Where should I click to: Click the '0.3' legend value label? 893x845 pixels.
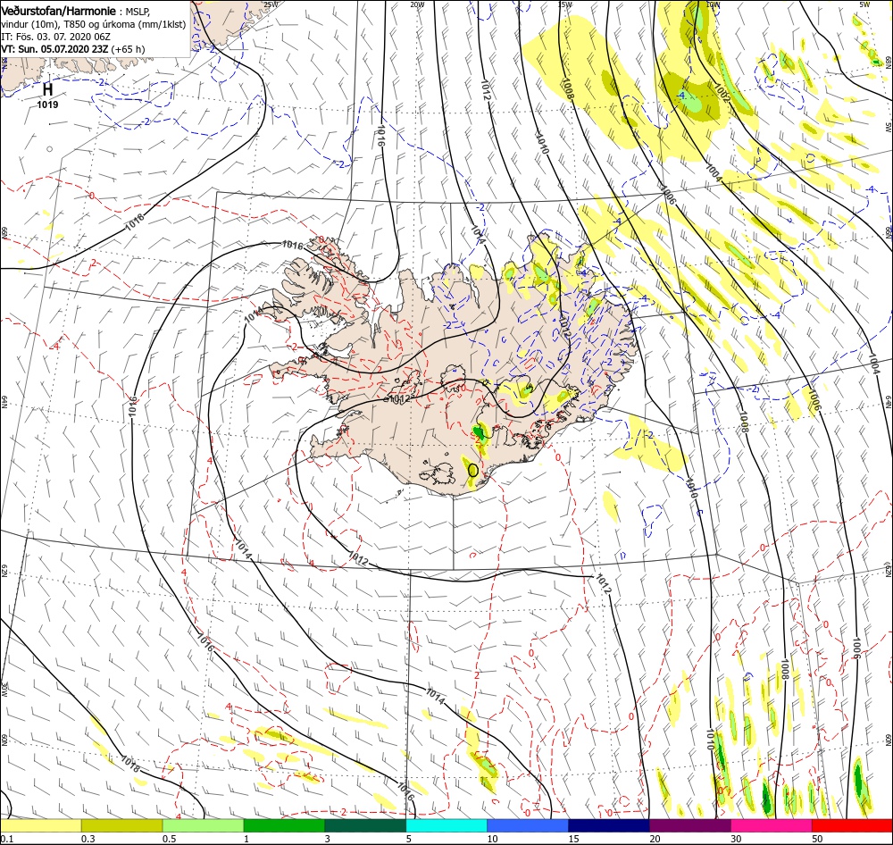point(88,839)
